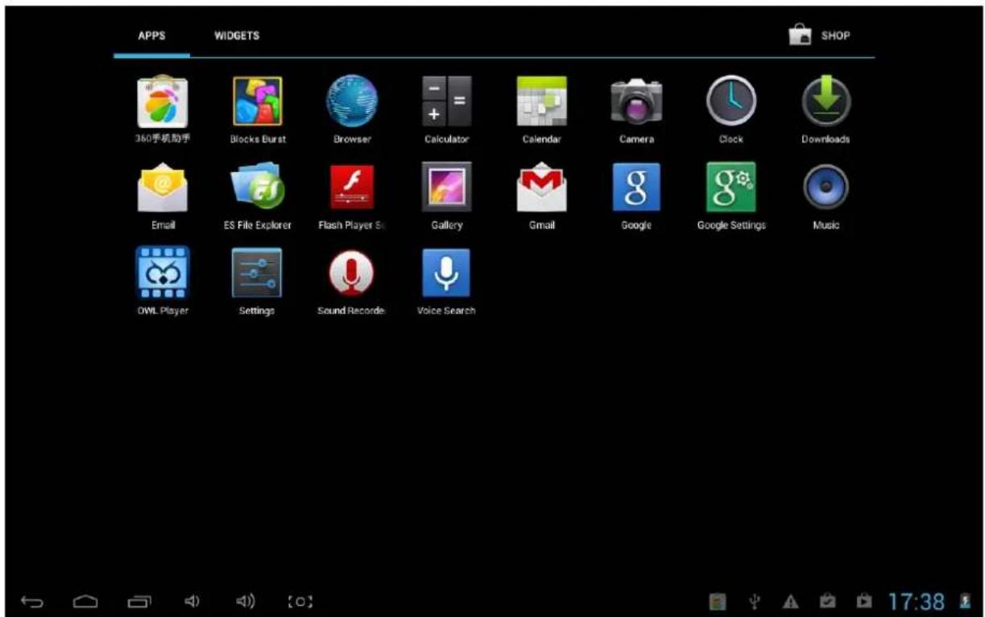Tap the Back navigation button
Screen dimensions: 985x617
click(x=32, y=601)
